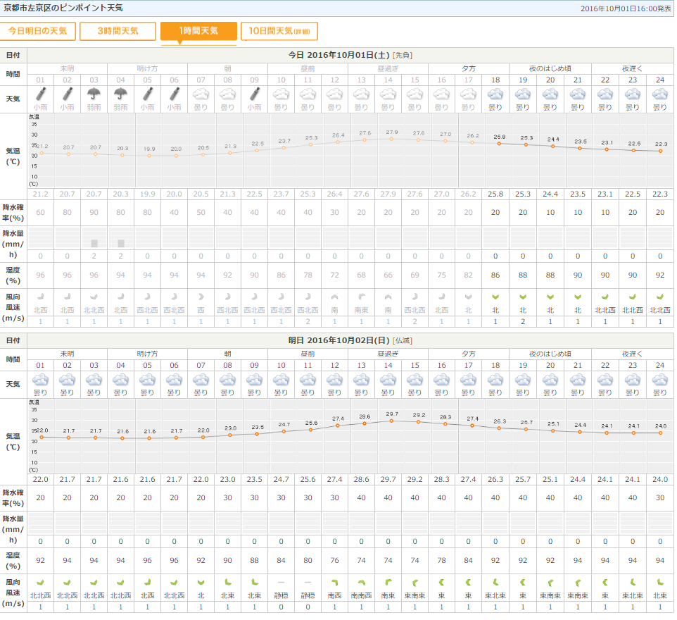
Task: Click today's 12時 曇り cloud icon
Action: (334, 94)
